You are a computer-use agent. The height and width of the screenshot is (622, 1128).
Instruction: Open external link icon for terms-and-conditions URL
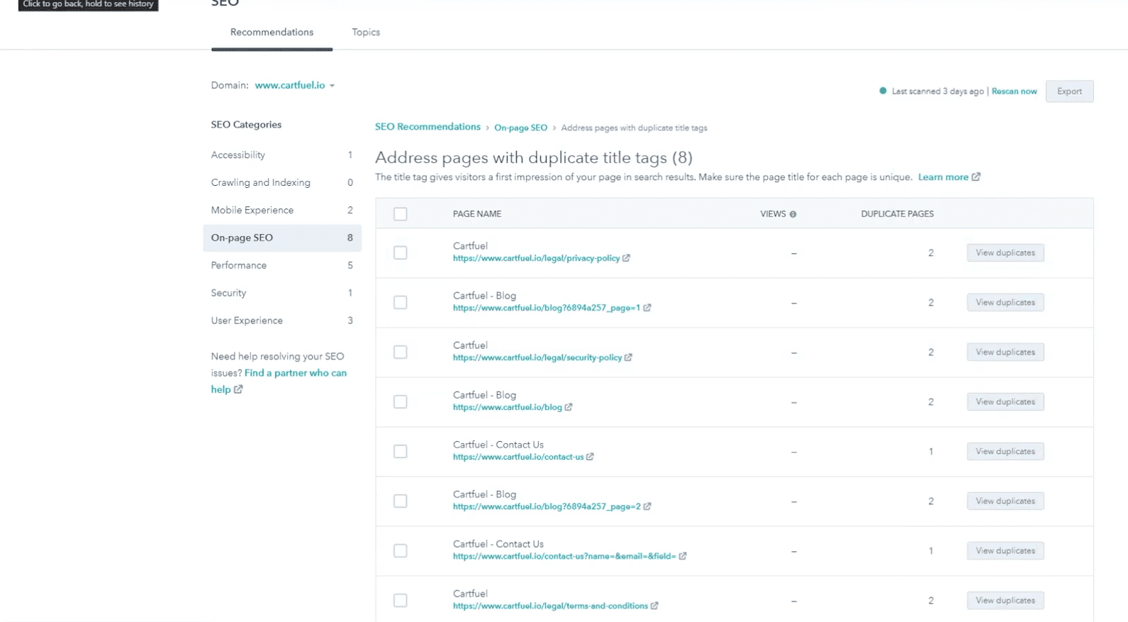click(x=654, y=606)
